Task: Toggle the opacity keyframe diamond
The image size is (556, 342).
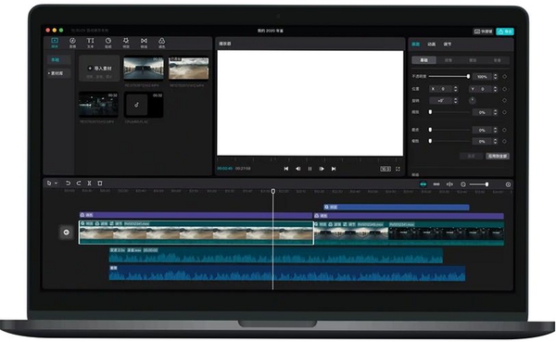Action: (505, 76)
